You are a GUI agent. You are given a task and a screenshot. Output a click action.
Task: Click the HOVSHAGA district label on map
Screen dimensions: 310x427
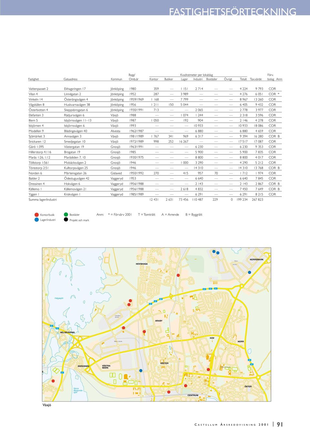[x=142, y=264]
